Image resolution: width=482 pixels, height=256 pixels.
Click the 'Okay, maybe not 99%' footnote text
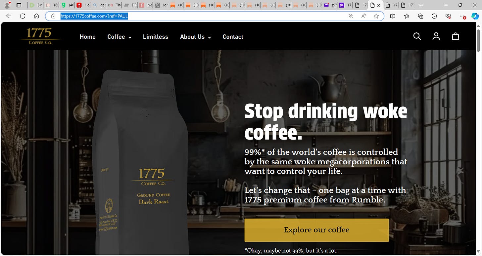[x=291, y=250]
